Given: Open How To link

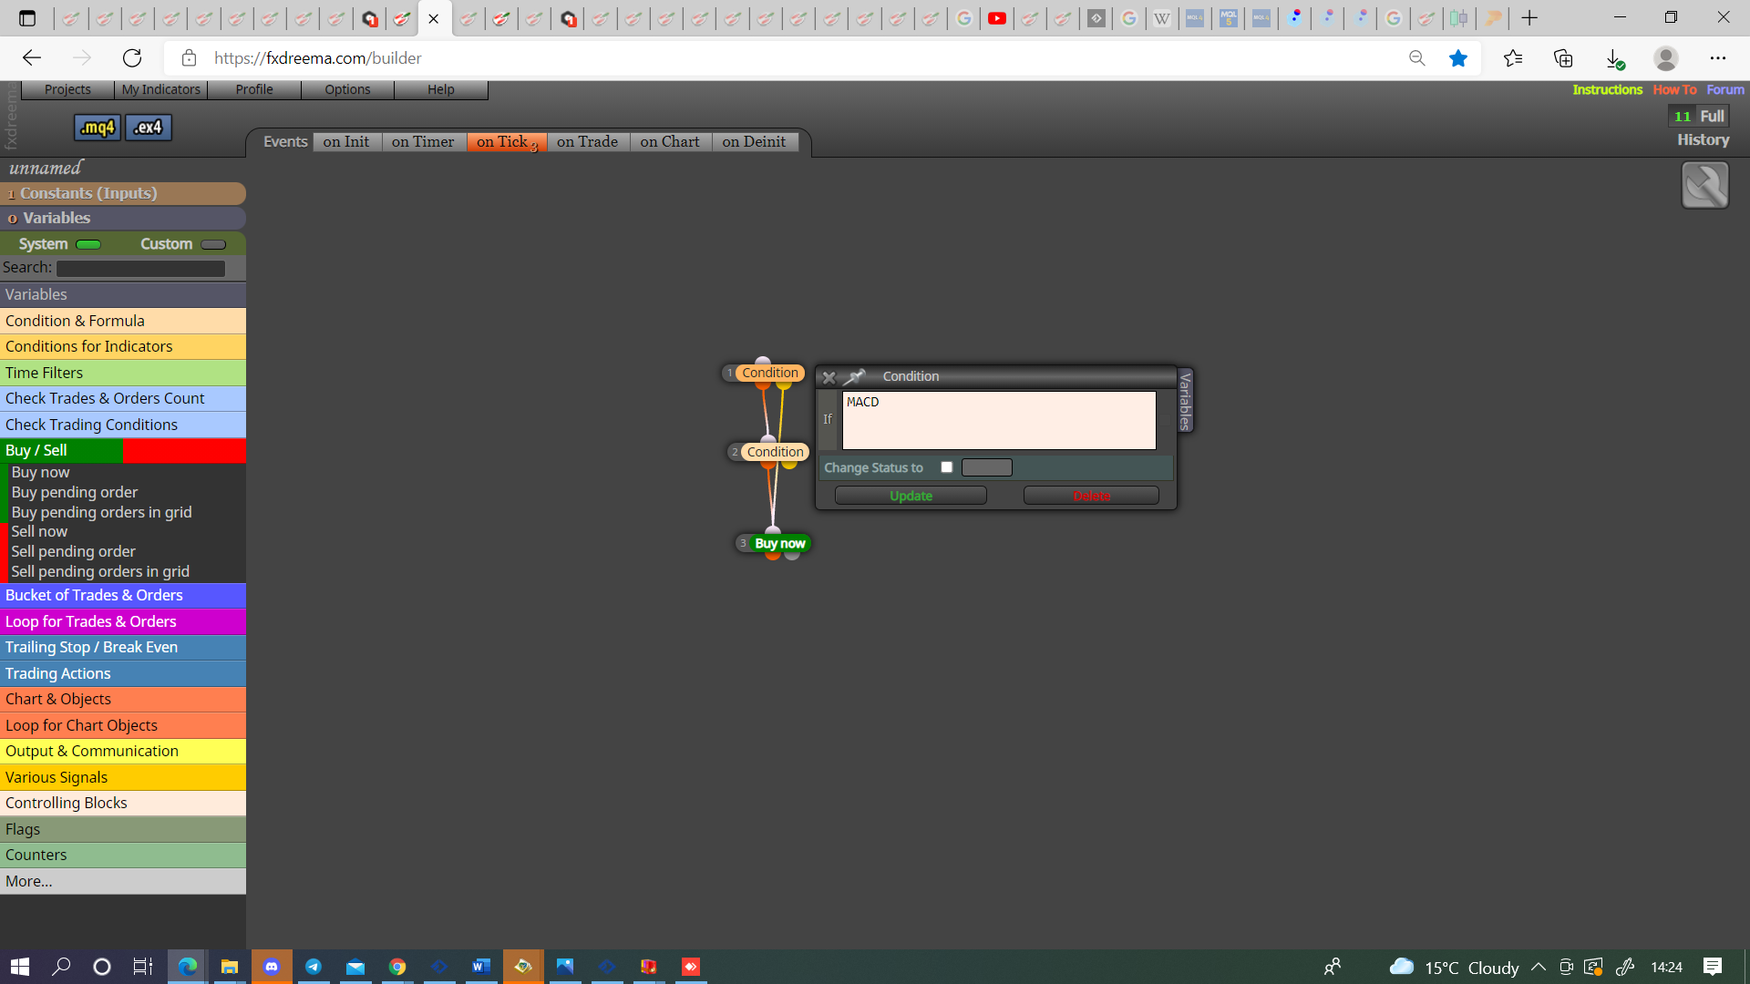Looking at the screenshot, I should tap(1674, 89).
